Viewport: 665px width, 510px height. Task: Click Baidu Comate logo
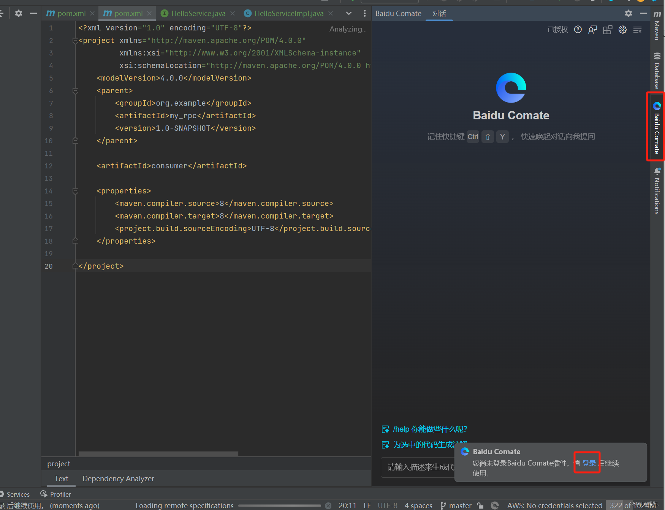pos(511,88)
